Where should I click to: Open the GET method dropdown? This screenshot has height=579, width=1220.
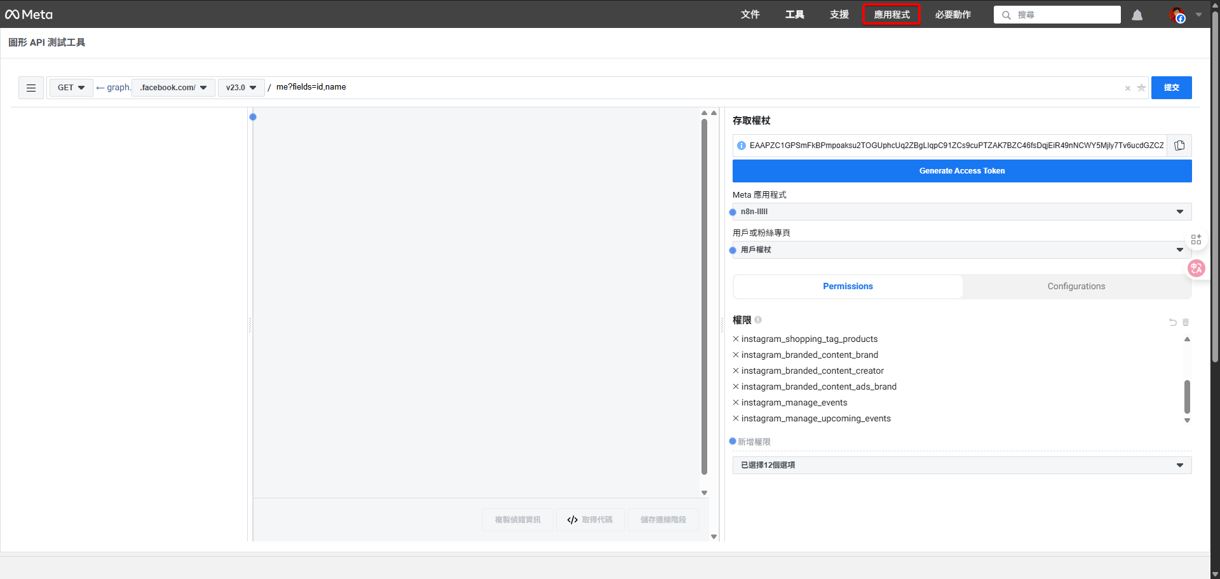[71, 88]
